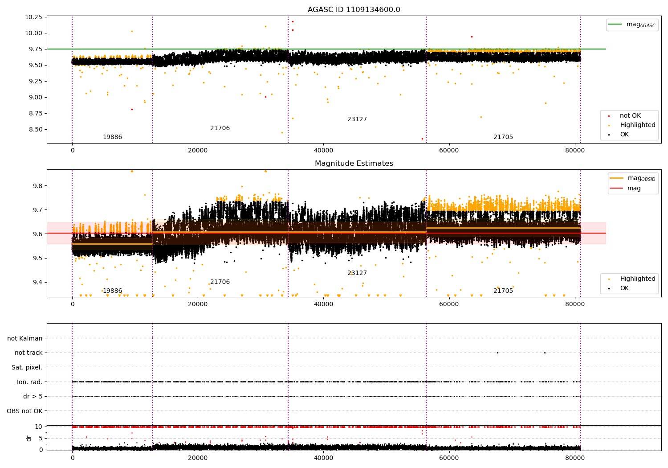Click the 9.25 y-axis tick label
The height and width of the screenshot is (468, 668).
pyautogui.click(x=35, y=81)
